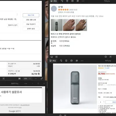Viewport: 116px width, 116px height.
Task: Toggle fullscreen arrows in left order window
Action: (41, 79)
